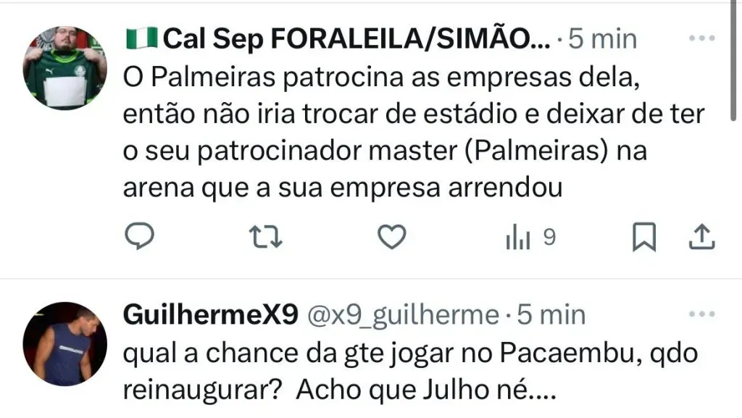The width and height of the screenshot is (742, 418).
Task: Open Cal Sep profile picture
Action: point(64,68)
